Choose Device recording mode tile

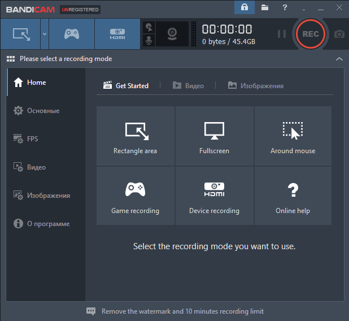click(214, 196)
